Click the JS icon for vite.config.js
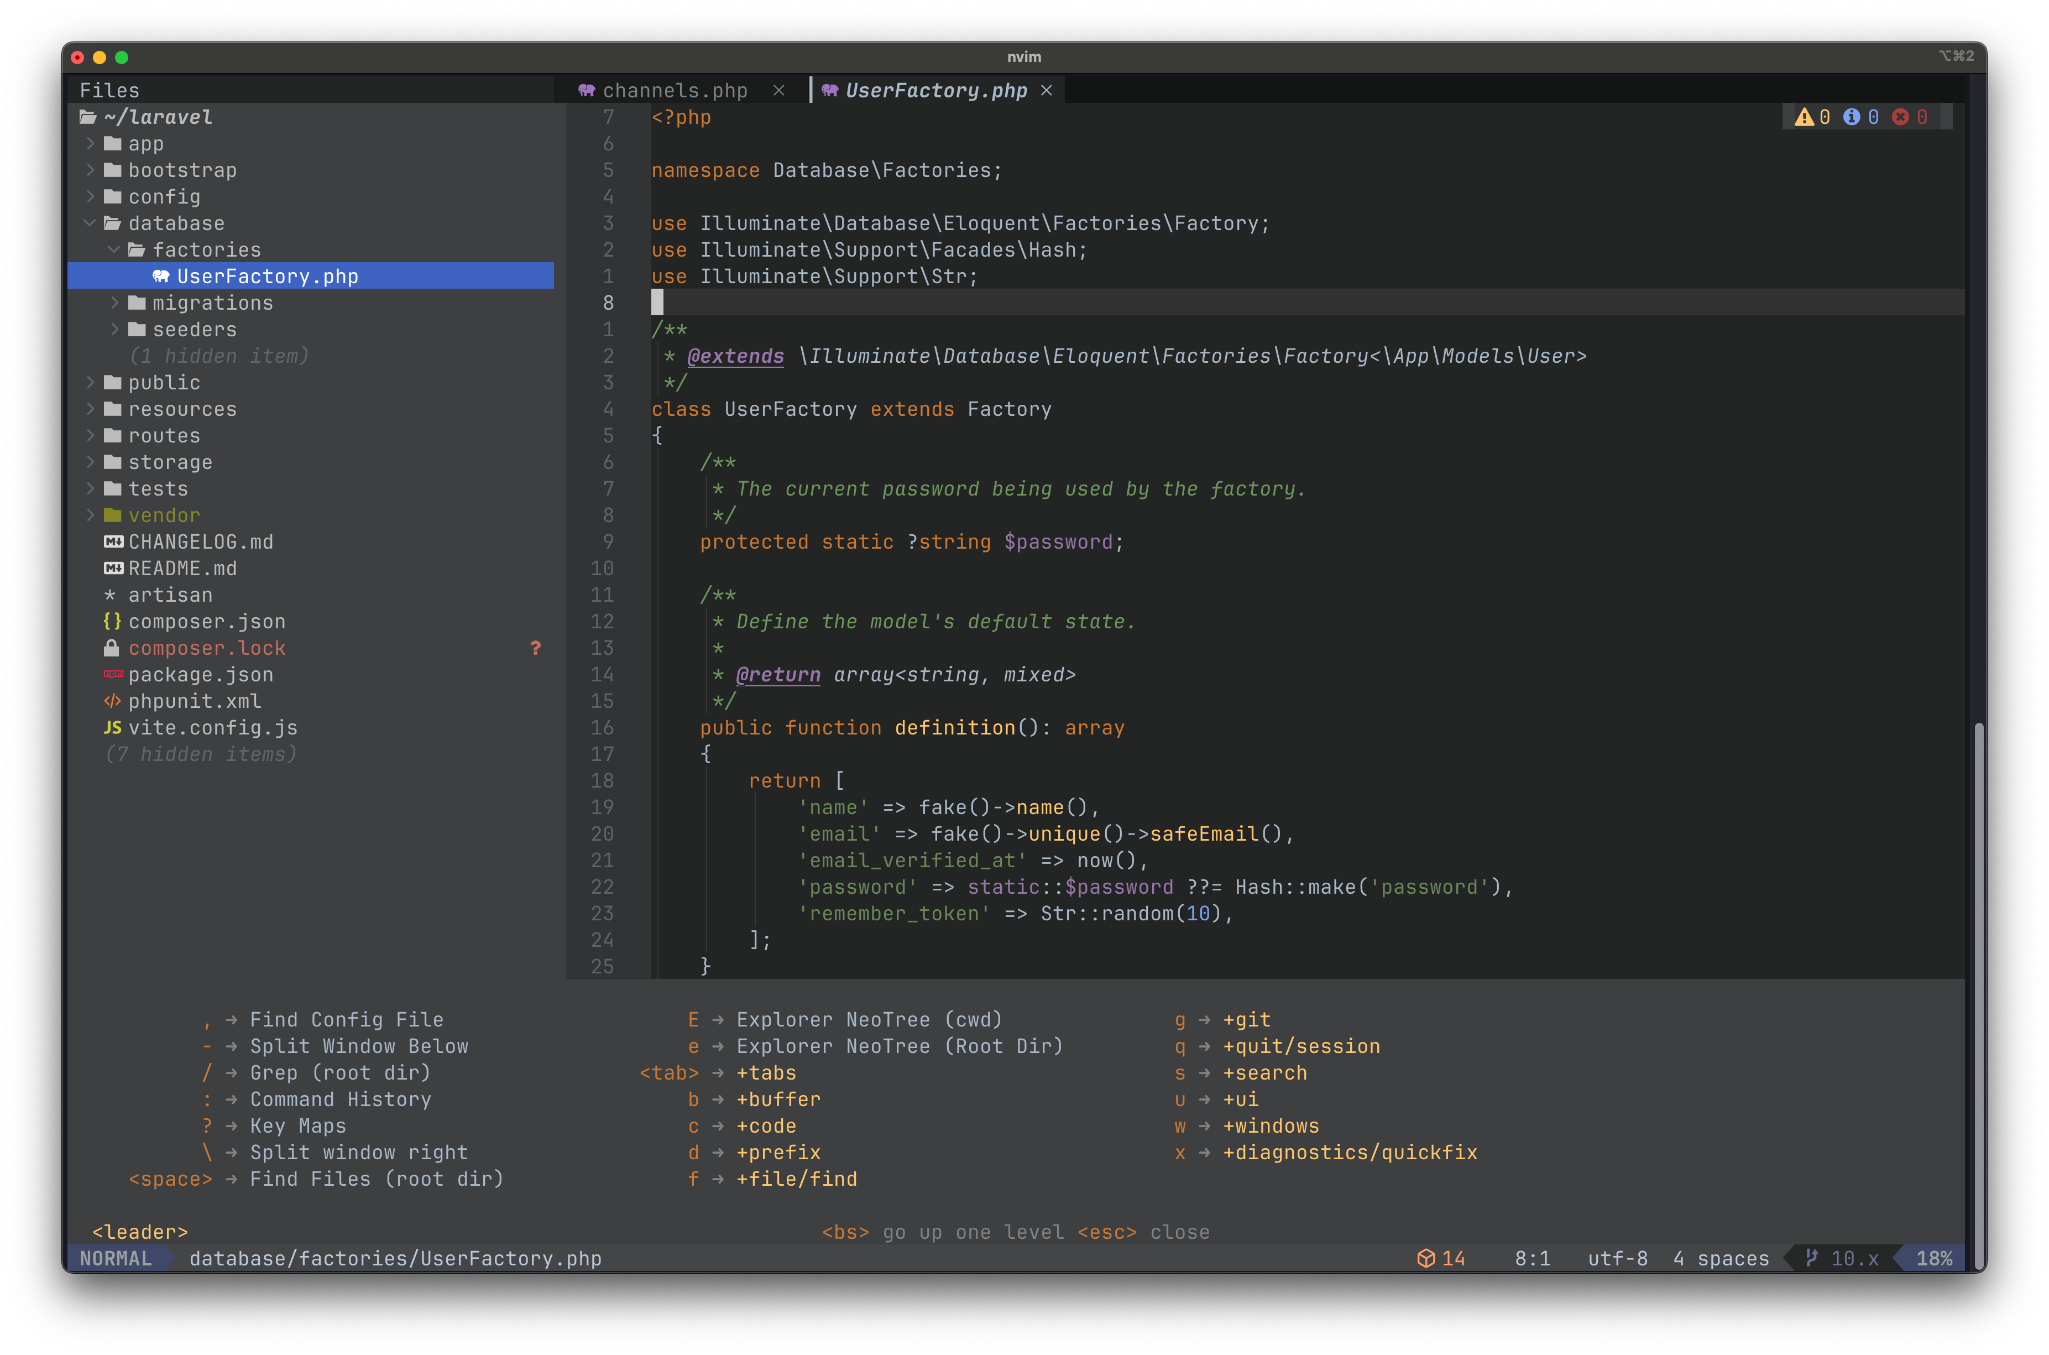This screenshot has height=1355, width=2049. [x=112, y=728]
